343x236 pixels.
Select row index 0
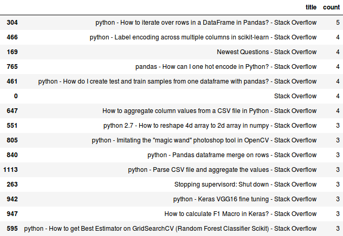[x=16, y=96]
